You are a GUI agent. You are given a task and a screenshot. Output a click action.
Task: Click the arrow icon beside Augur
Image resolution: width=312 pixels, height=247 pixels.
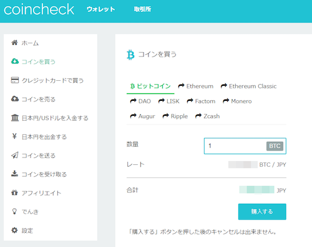[133, 116]
